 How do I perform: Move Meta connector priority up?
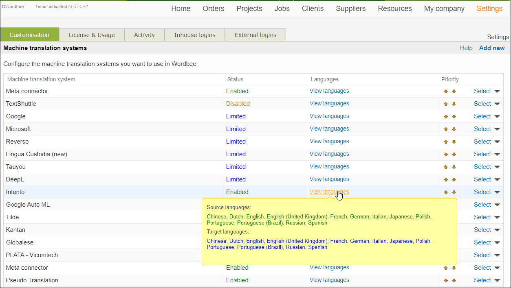[x=445, y=91]
